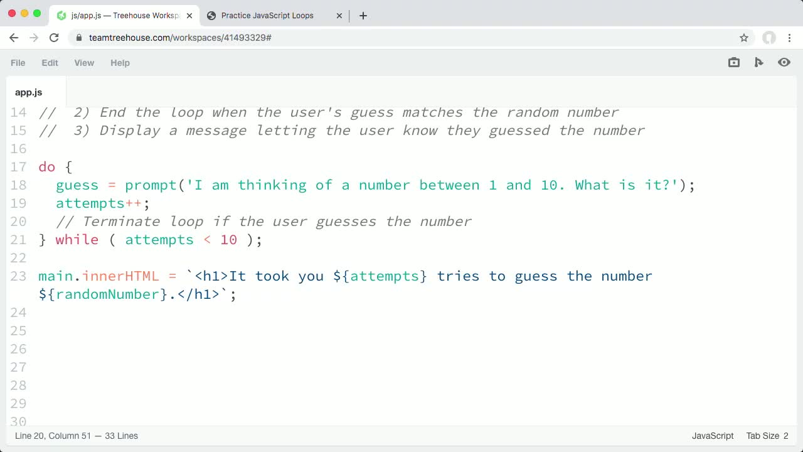Change the Tab Size setting

tap(767, 436)
